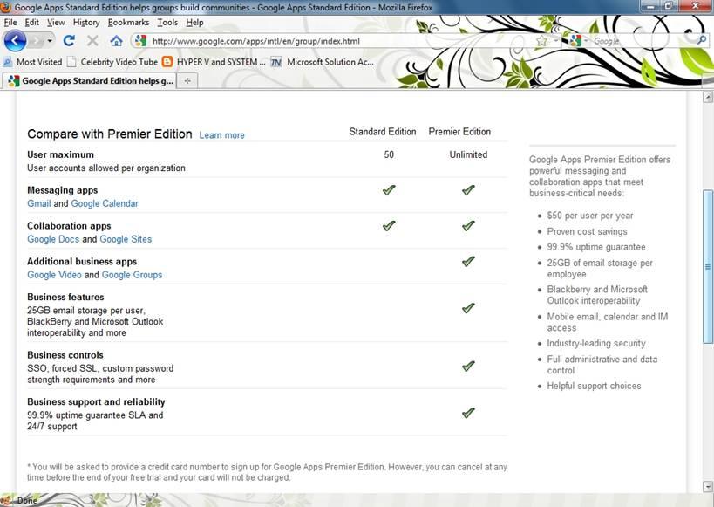Viewport: 714px width, 507px height.
Task: Bookmark this page with the star icon
Action: [541, 41]
